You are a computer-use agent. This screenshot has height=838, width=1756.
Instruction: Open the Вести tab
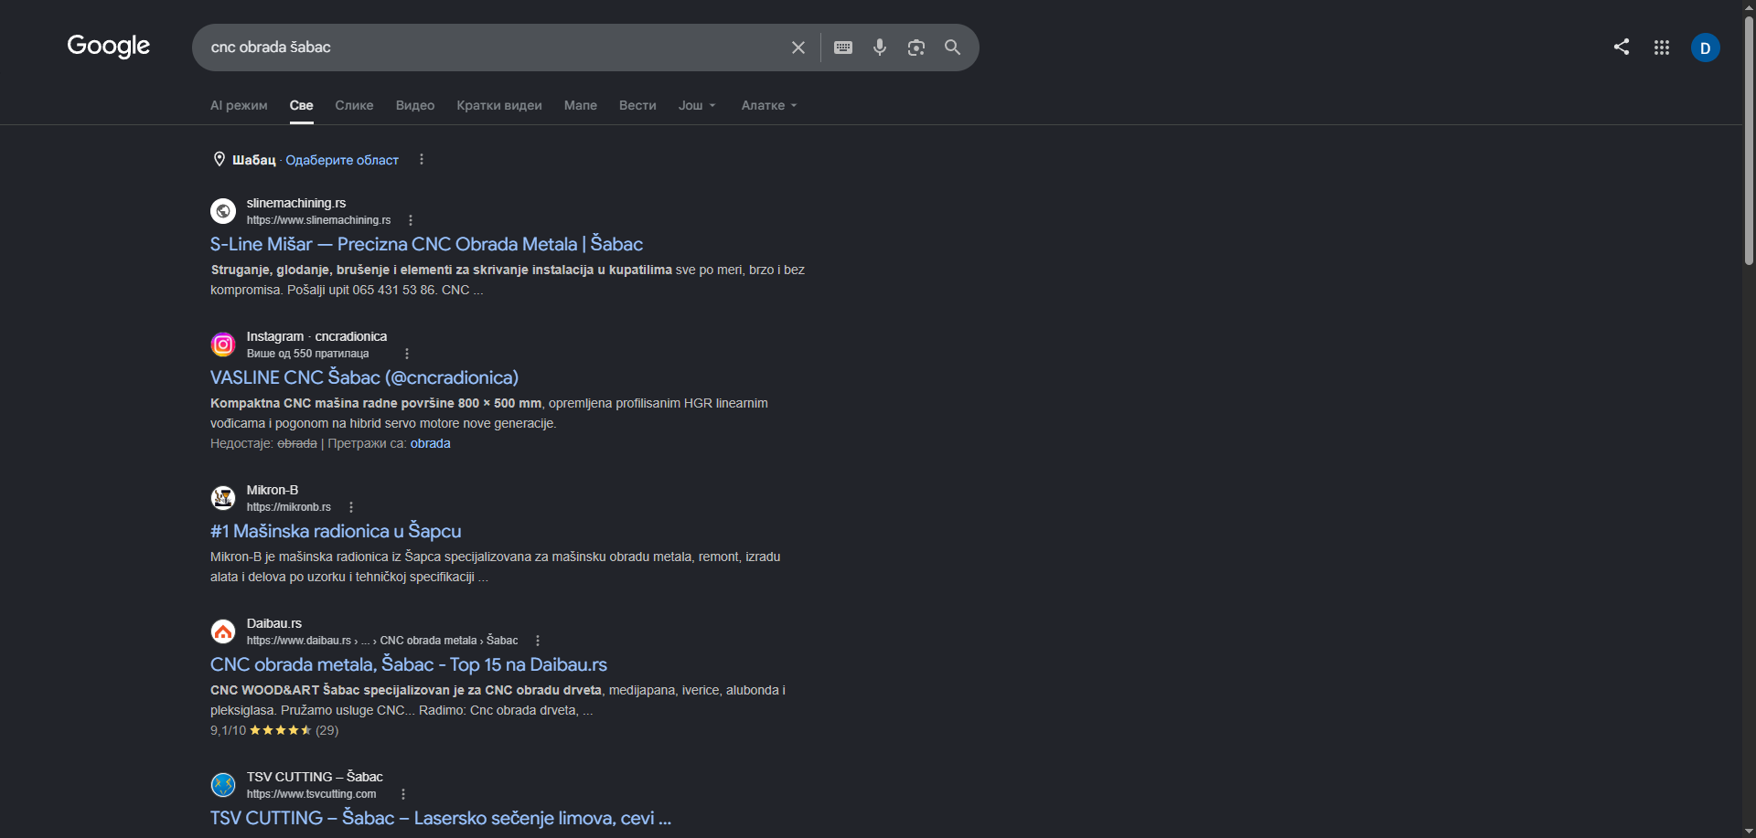click(x=637, y=105)
